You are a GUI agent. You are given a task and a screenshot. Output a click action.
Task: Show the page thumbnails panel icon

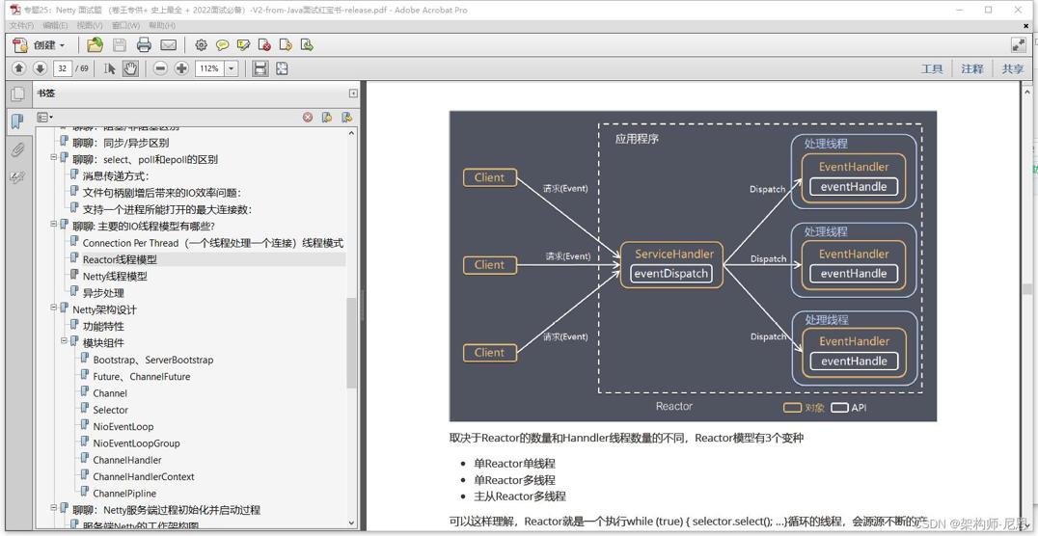17,94
